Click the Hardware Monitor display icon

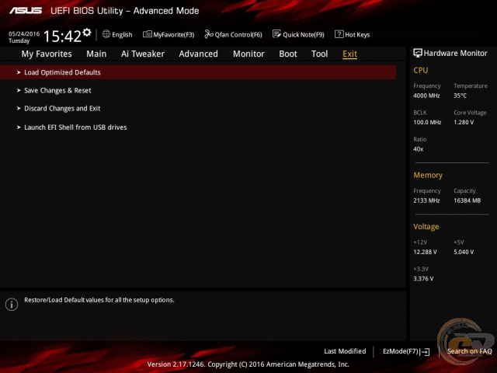(x=418, y=53)
